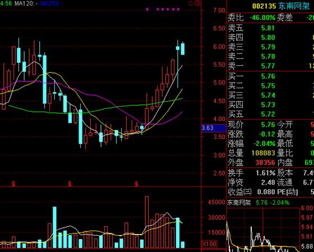Click the last purple x marker
The width and height of the screenshot is (314, 252).
pos(178,9)
